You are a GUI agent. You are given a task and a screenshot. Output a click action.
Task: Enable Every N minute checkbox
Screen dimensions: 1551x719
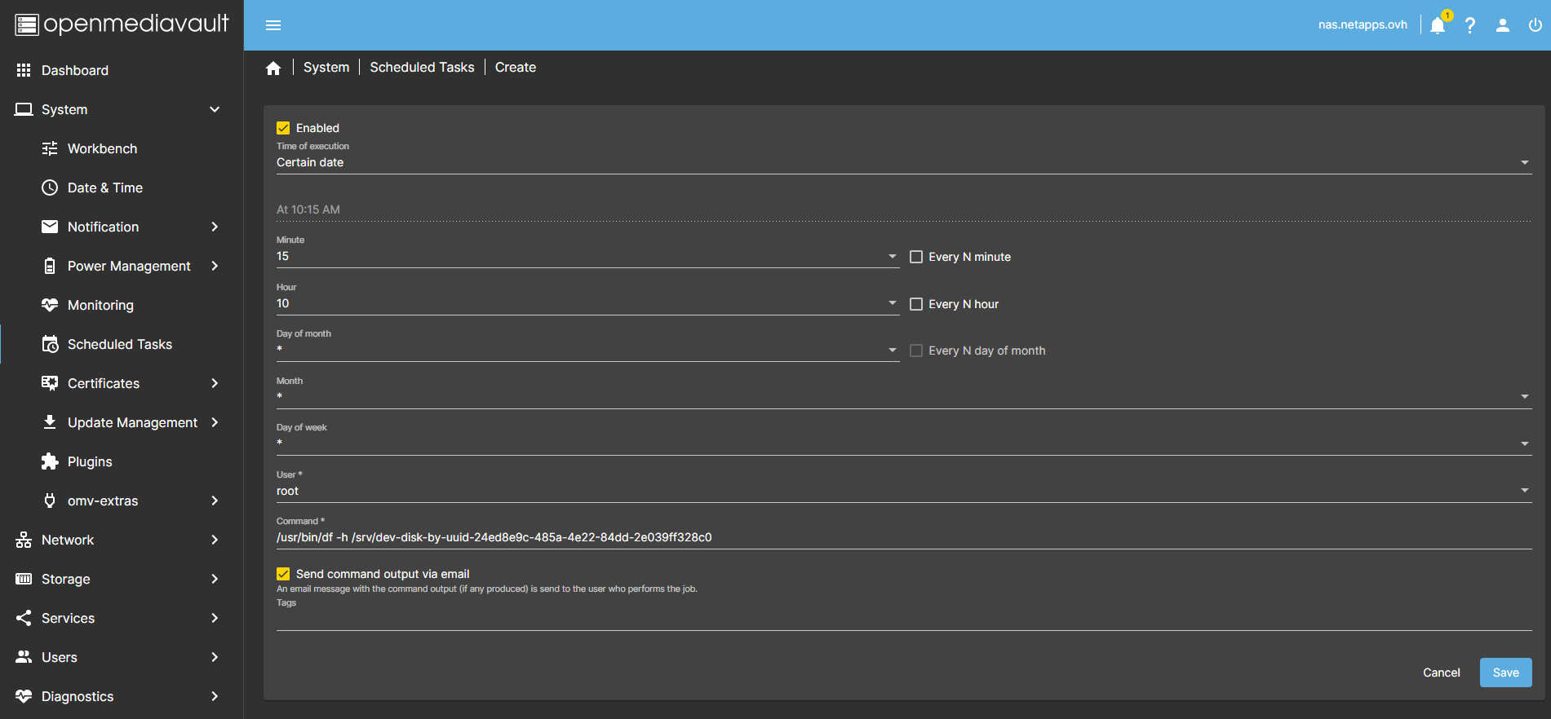916,257
